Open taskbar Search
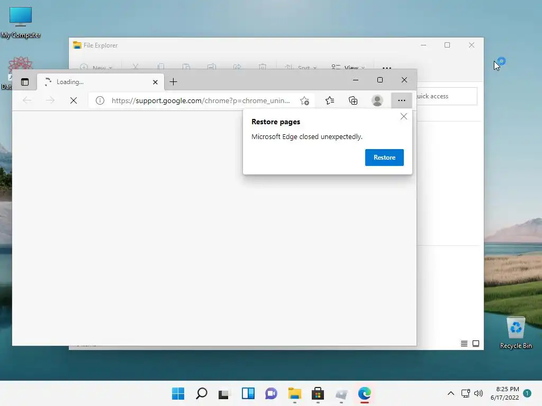The image size is (542, 406). point(202,393)
